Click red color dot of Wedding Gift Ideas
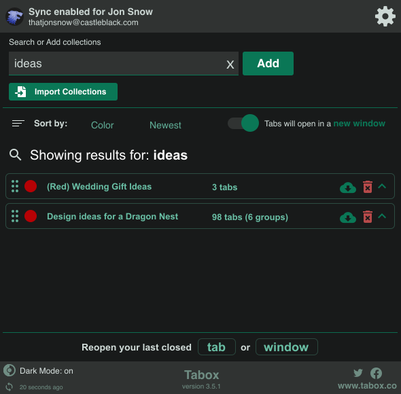Image resolution: width=401 pixels, height=394 pixels. click(x=31, y=186)
